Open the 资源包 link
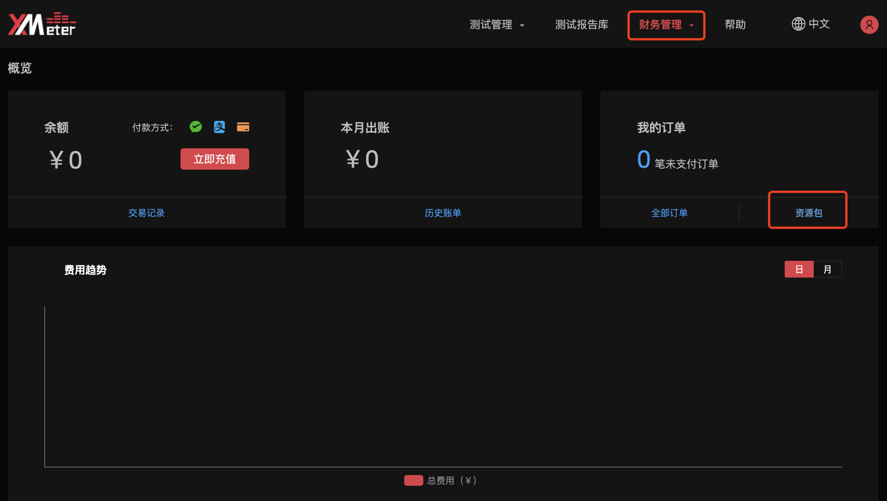 [809, 213]
